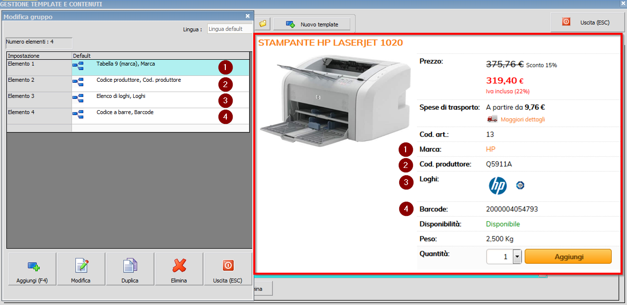This screenshot has height=305, width=627.
Task: Select "Tabella 9 (marca), Marca" entry
Action: pyautogui.click(x=126, y=64)
